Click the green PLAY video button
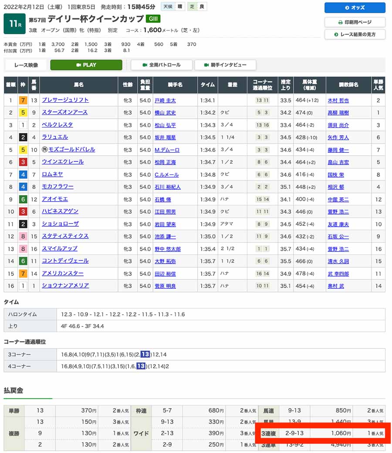This screenshot has width=392, height=453. [x=86, y=65]
